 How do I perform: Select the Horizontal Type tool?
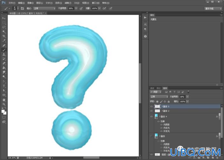click(4, 86)
